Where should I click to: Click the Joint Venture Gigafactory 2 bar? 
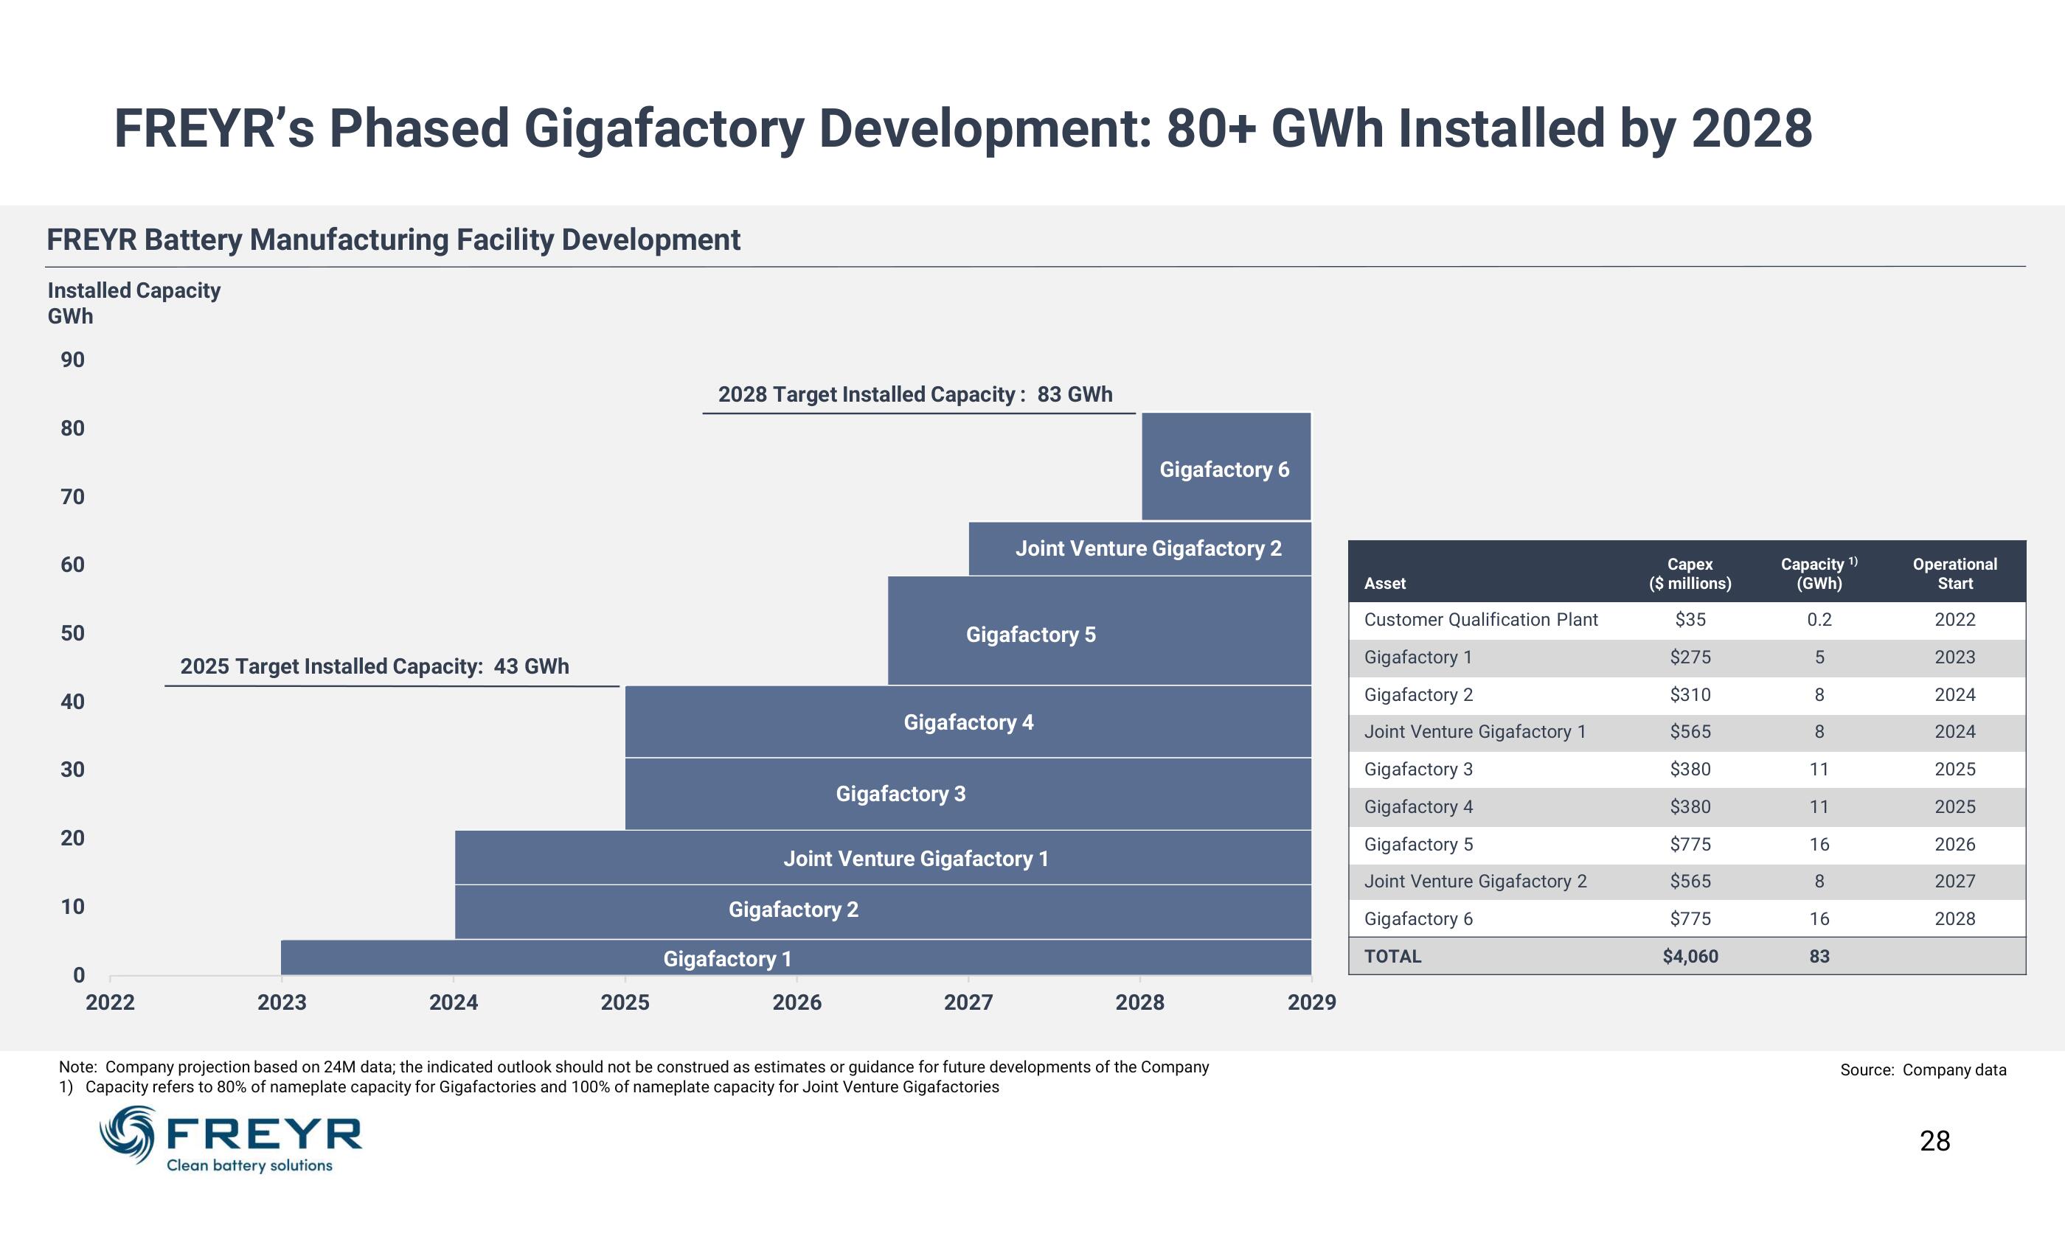[1139, 548]
